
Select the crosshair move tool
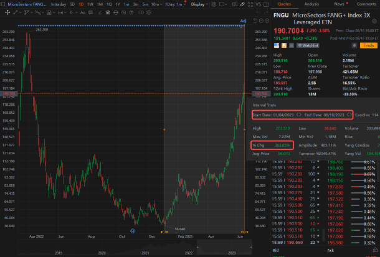pos(7,12)
